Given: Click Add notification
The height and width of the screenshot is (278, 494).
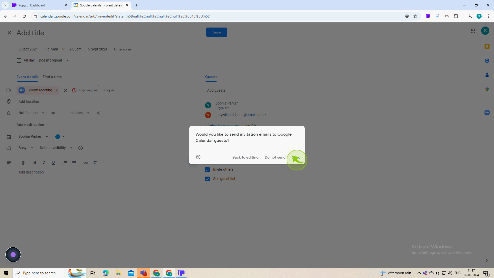Looking at the screenshot, I should tap(30, 125).
